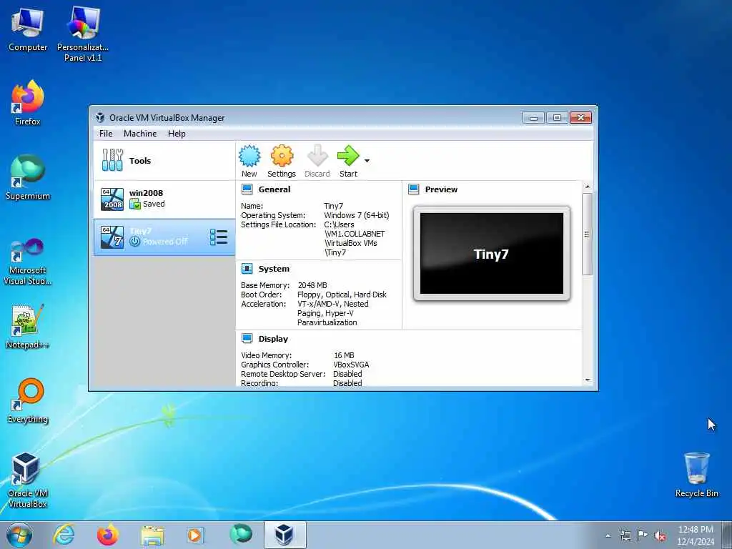The height and width of the screenshot is (549, 732).
Task: Click the General section icon
Action: click(247, 189)
